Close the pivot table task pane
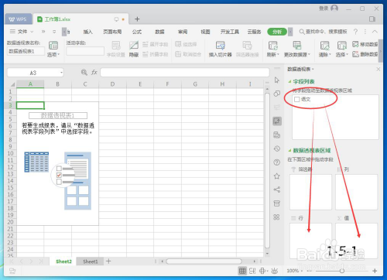This screenshot has width=387, height=280. click(378, 69)
